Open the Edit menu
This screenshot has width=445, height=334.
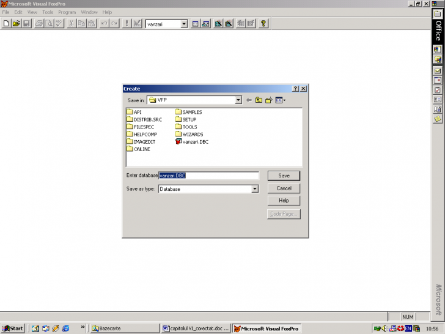[x=18, y=12]
